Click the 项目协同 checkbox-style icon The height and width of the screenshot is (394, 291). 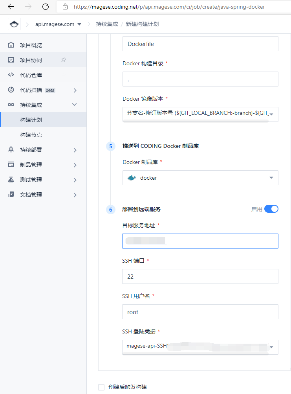[x=11, y=60]
